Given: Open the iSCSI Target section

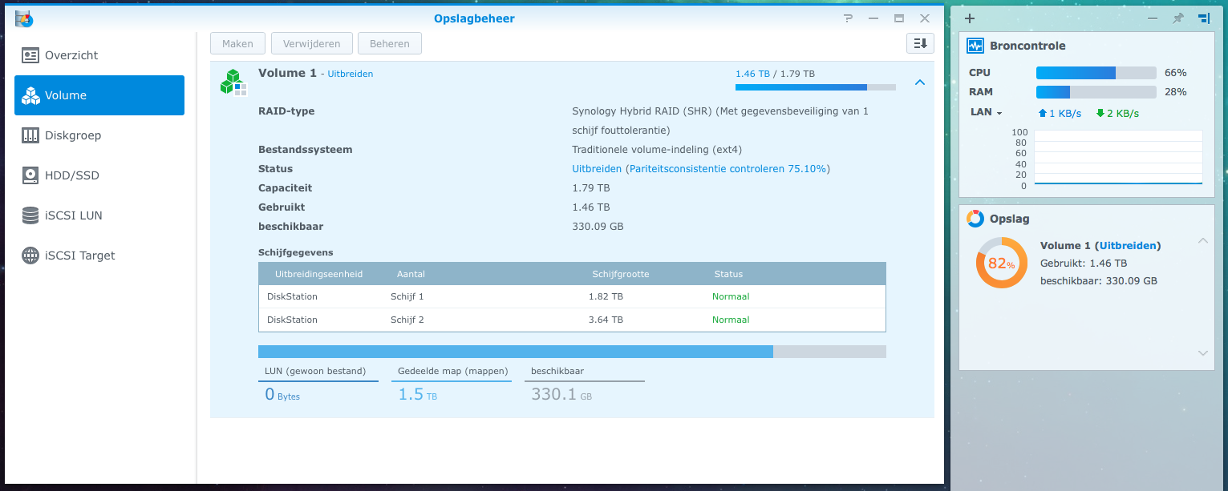Looking at the screenshot, I should (x=79, y=256).
